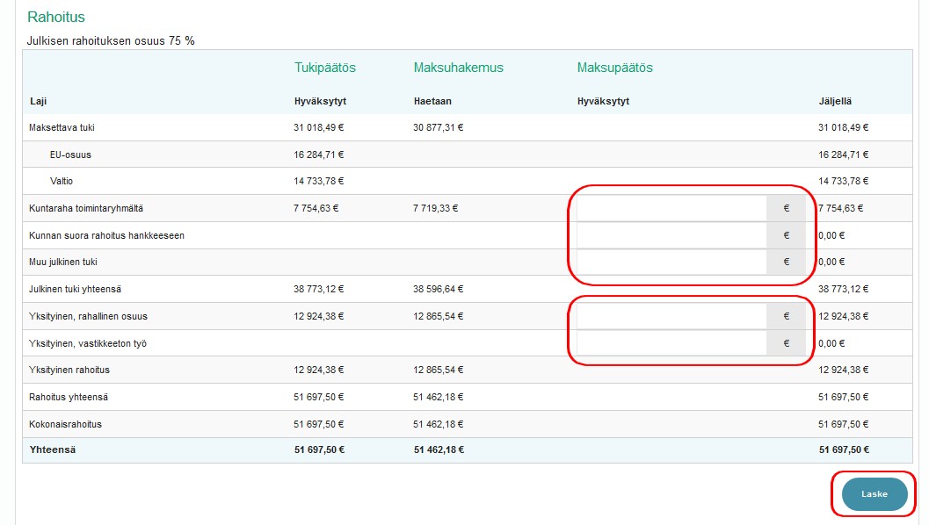Select Yksityinen rahoitus row label
The height and width of the screenshot is (525, 929).
pos(69,370)
